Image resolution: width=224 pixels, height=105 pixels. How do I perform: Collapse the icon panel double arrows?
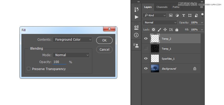tap(138, 2)
